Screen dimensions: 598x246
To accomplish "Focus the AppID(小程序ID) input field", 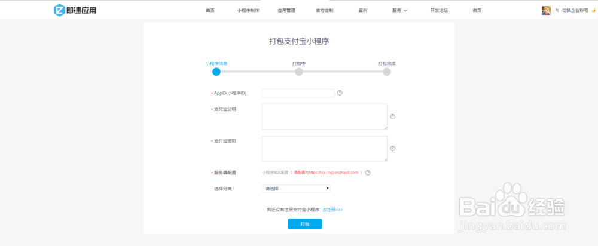I will [x=298, y=93].
